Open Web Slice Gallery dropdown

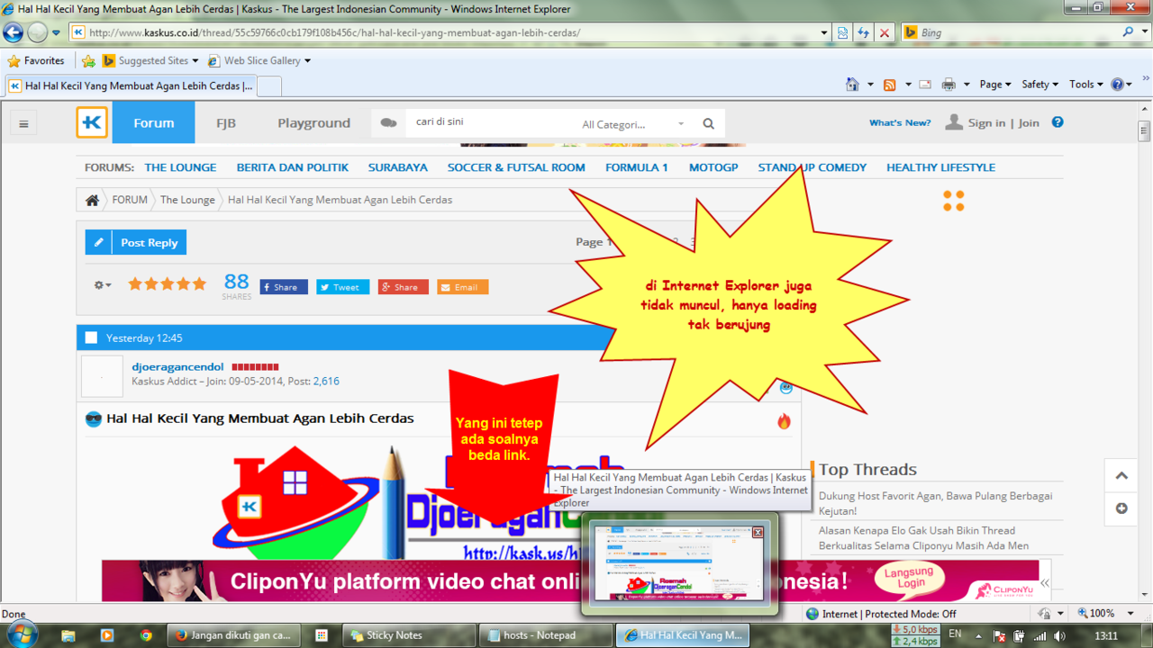click(x=259, y=61)
